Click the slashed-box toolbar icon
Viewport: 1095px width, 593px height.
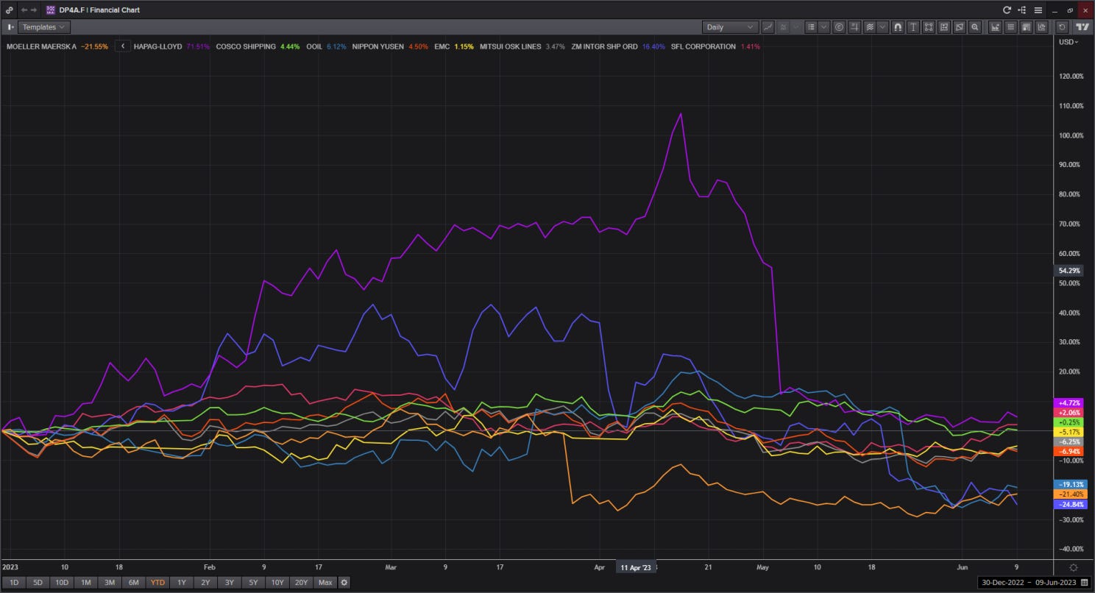(x=960, y=27)
